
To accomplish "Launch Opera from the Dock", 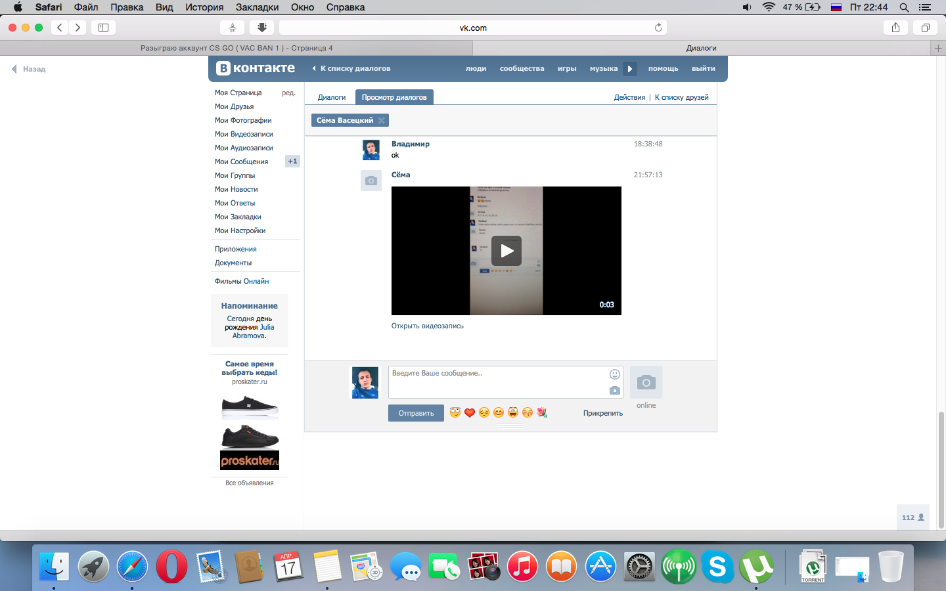I will coord(171,566).
